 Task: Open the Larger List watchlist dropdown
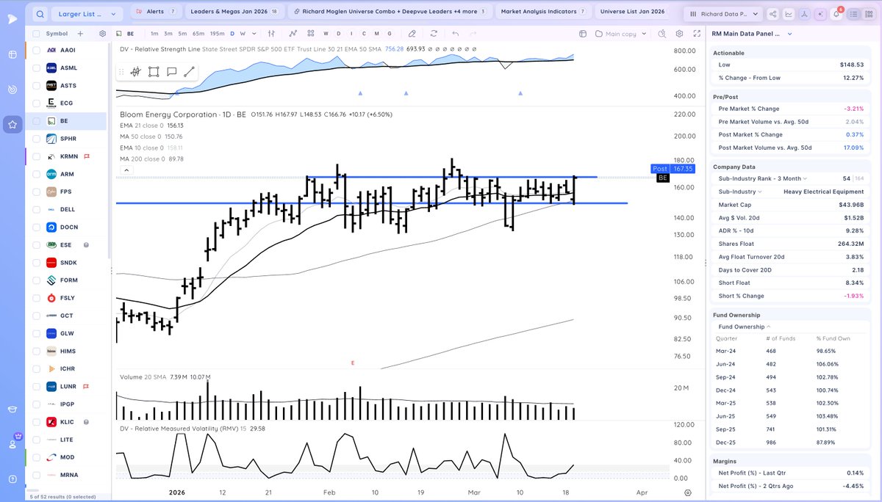pos(87,13)
